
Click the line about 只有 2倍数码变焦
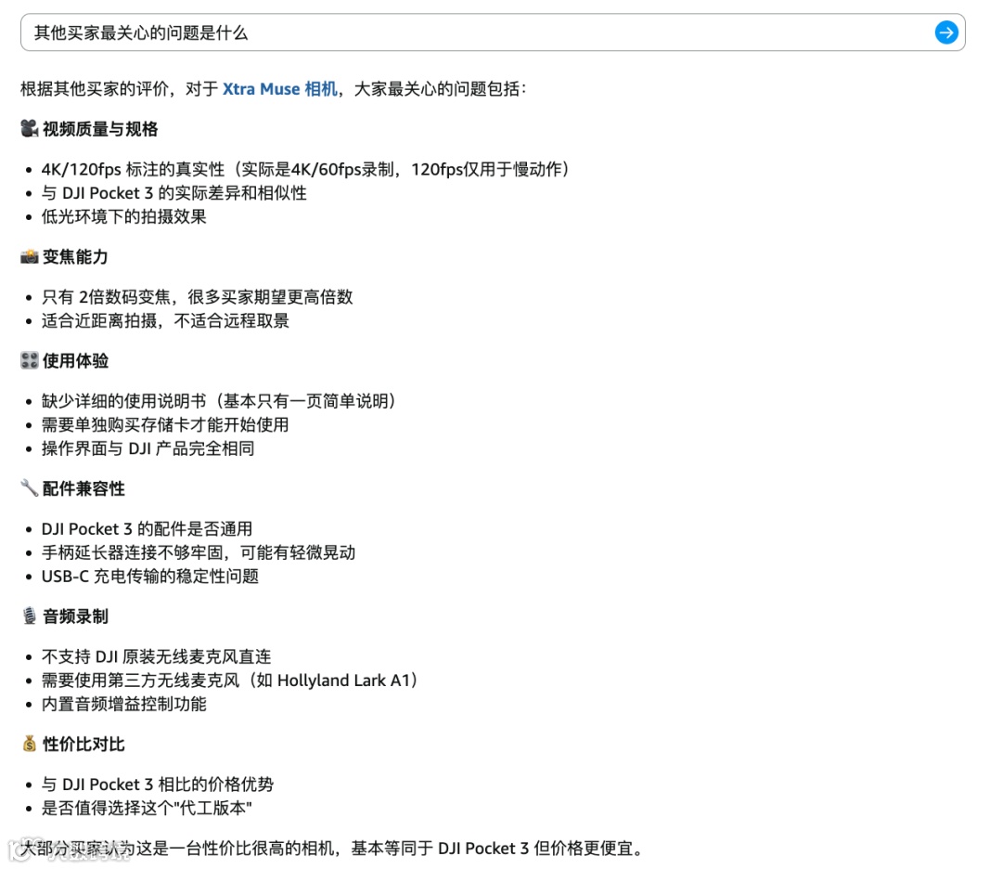(198, 297)
